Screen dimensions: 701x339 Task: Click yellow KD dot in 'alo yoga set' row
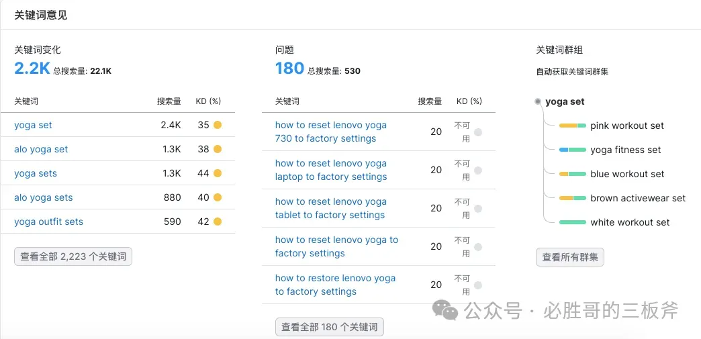coord(218,150)
